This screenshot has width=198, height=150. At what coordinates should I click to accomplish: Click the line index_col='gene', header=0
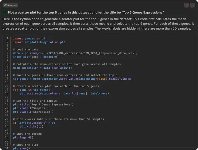pyautogui.click(x=36, y=57)
